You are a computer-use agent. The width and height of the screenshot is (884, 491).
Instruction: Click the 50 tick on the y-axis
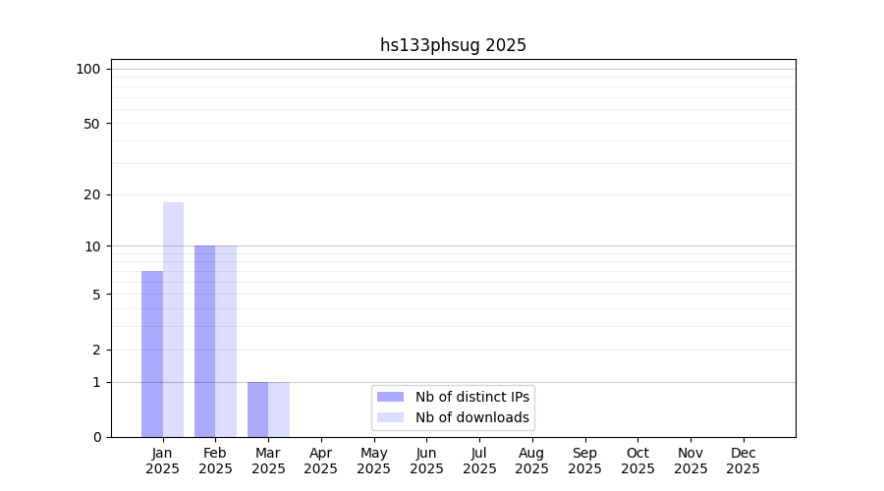pos(91,124)
